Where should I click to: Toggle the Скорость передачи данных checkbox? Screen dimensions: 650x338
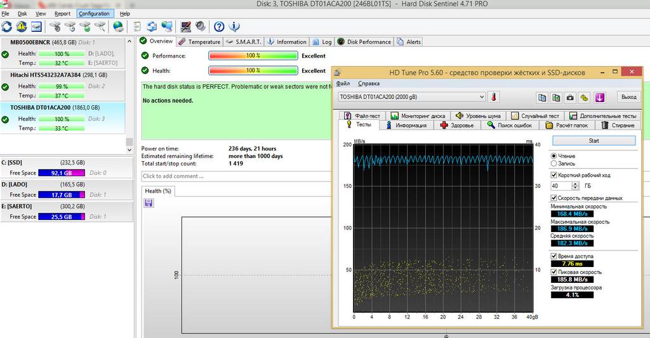coord(554,198)
